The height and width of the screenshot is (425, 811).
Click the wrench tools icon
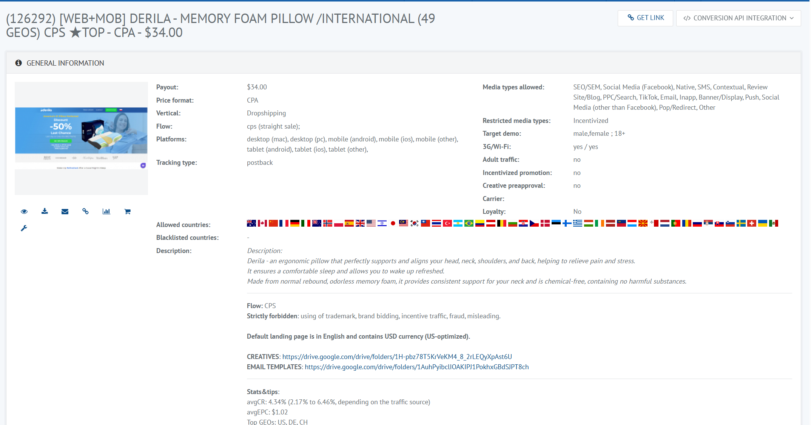pos(24,228)
